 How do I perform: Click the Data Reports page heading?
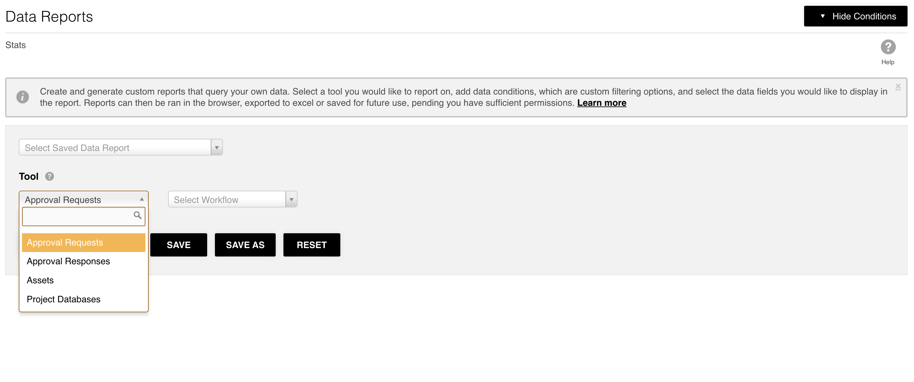point(49,17)
